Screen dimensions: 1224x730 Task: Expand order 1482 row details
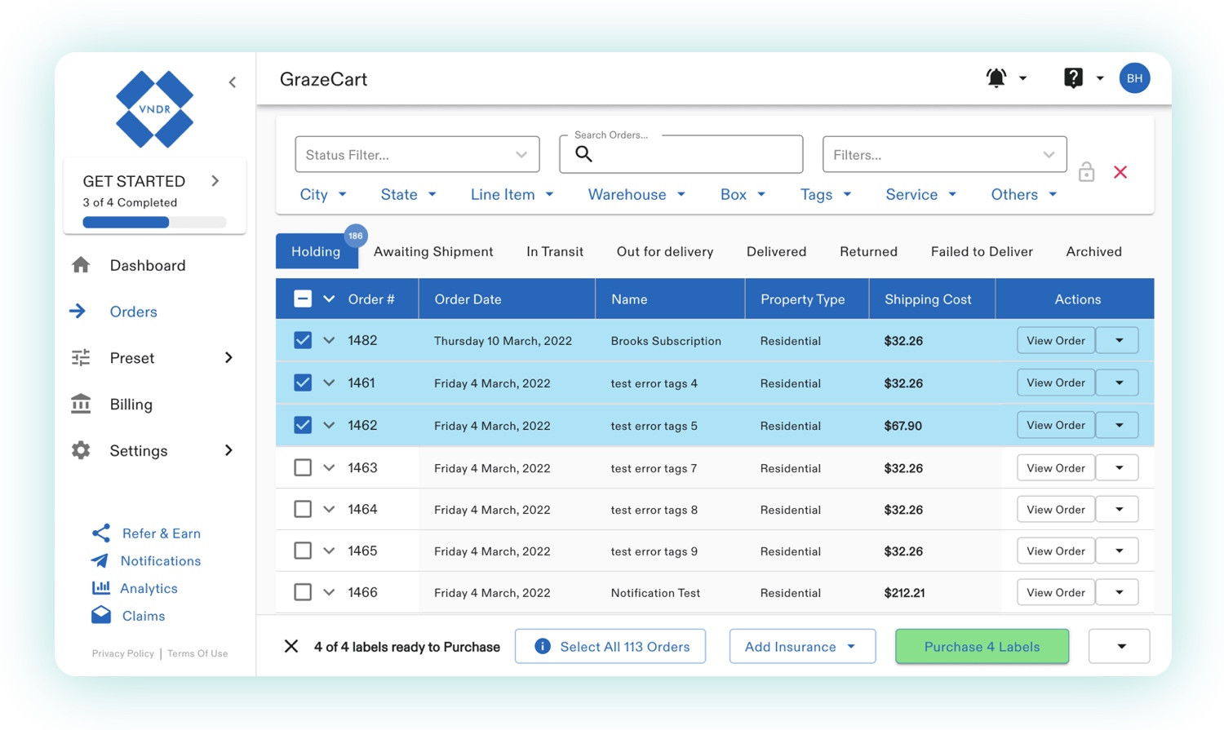click(x=329, y=340)
